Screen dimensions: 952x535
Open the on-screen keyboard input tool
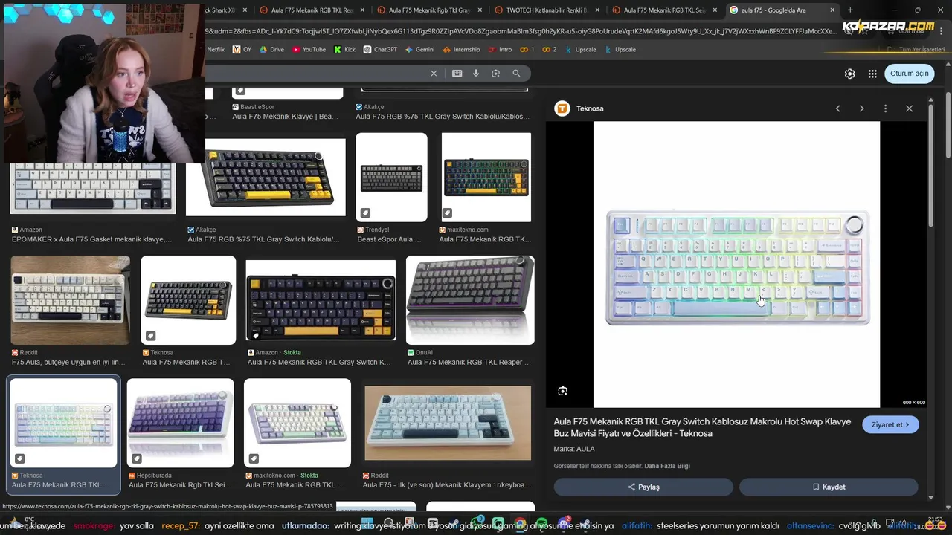coord(457,73)
